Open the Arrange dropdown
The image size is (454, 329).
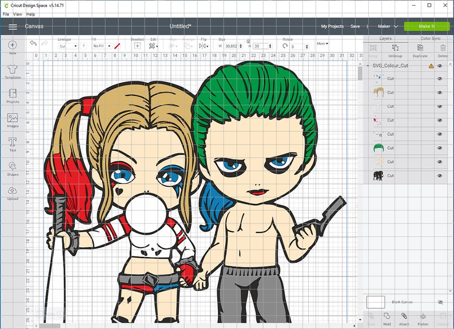coord(188,46)
